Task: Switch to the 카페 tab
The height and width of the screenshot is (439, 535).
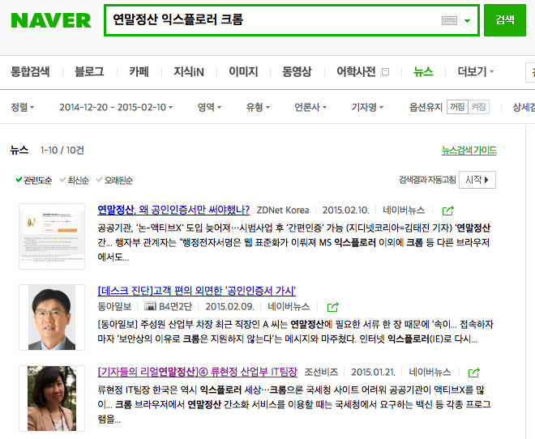Action: [139, 71]
